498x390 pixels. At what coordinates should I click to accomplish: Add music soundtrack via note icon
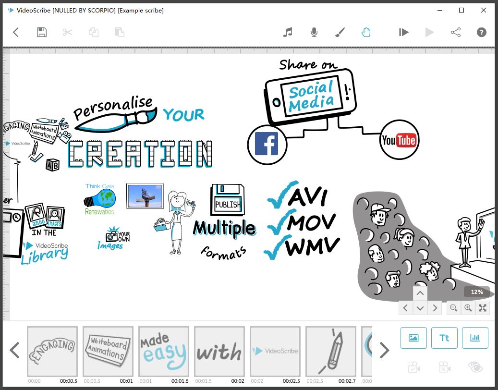[x=288, y=32]
